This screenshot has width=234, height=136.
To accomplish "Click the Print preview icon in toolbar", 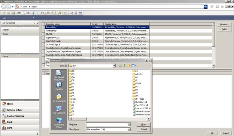I will [23, 13].
